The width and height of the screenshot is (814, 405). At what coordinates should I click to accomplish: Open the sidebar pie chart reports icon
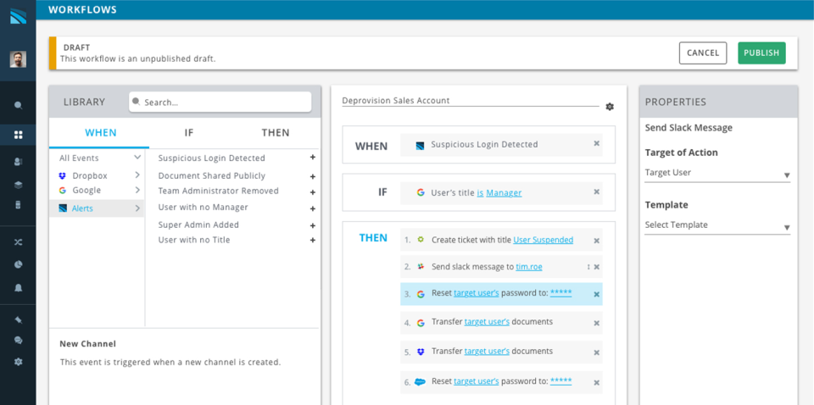18,264
